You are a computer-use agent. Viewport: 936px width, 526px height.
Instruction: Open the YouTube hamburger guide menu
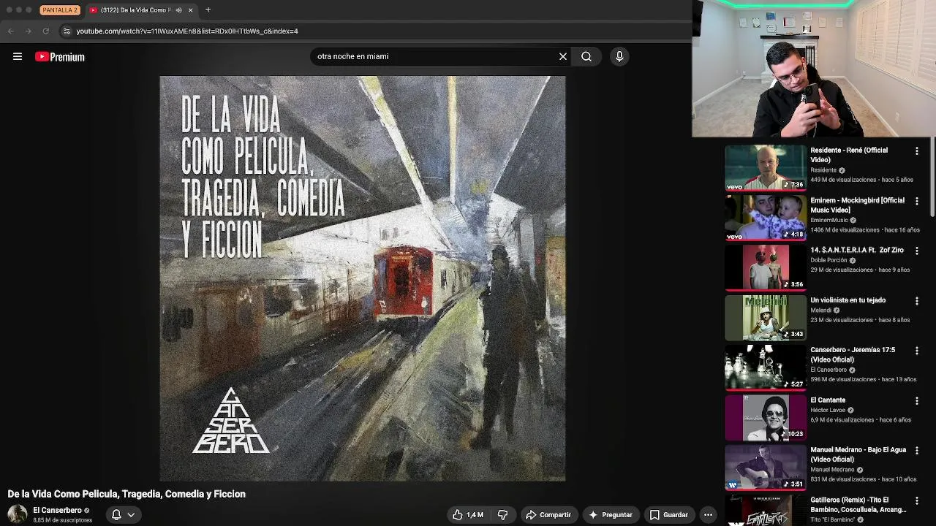click(18, 56)
